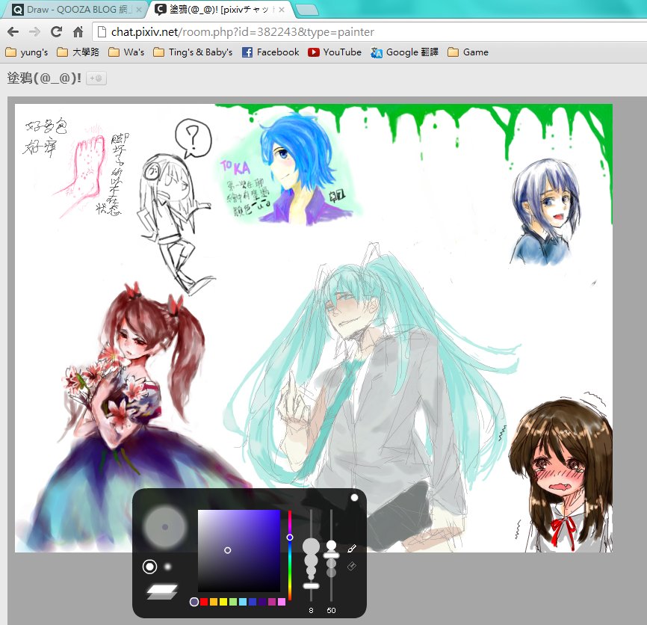Click the opacity value 50

coord(331,611)
